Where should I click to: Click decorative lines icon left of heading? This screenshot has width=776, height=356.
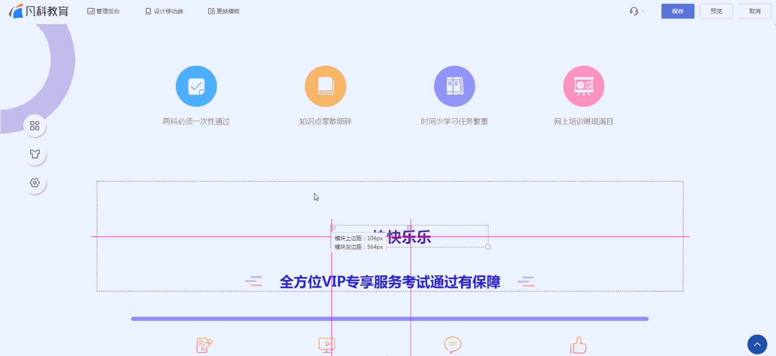254,281
